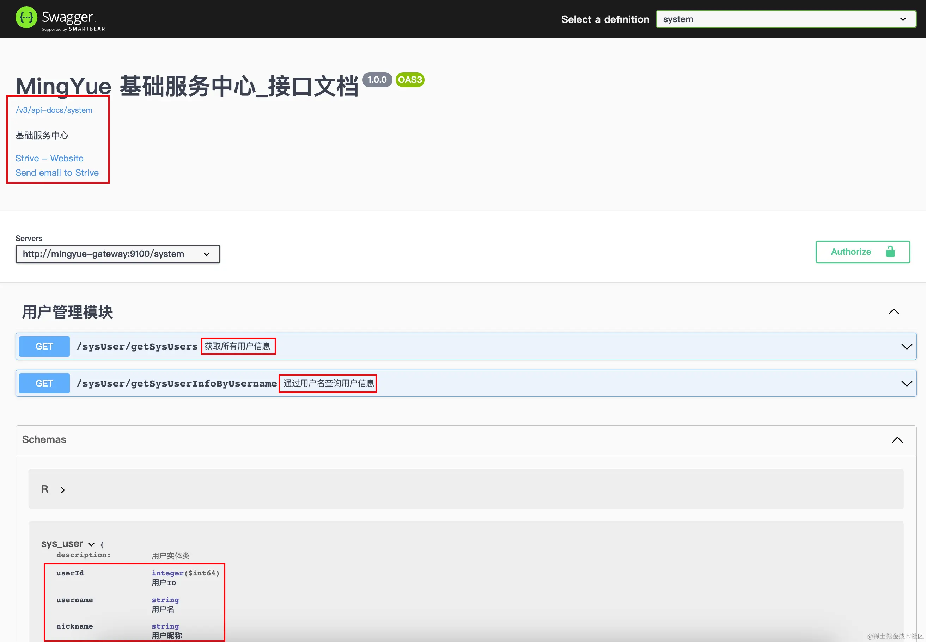Viewport: 926px width, 642px height.
Task: Expand getSysUserInfoByUsername endpoint chevron
Action: pyautogui.click(x=906, y=384)
